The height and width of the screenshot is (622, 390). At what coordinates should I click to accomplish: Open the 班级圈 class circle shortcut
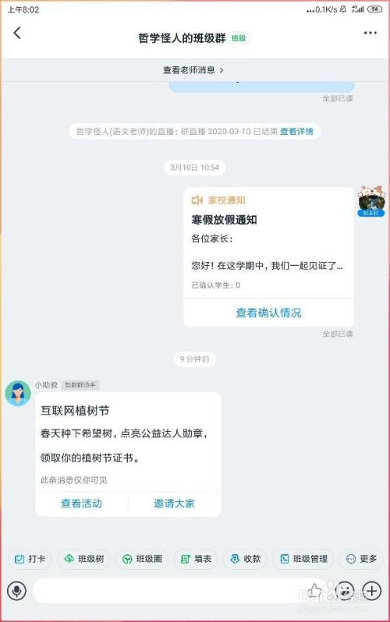(142, 559)
